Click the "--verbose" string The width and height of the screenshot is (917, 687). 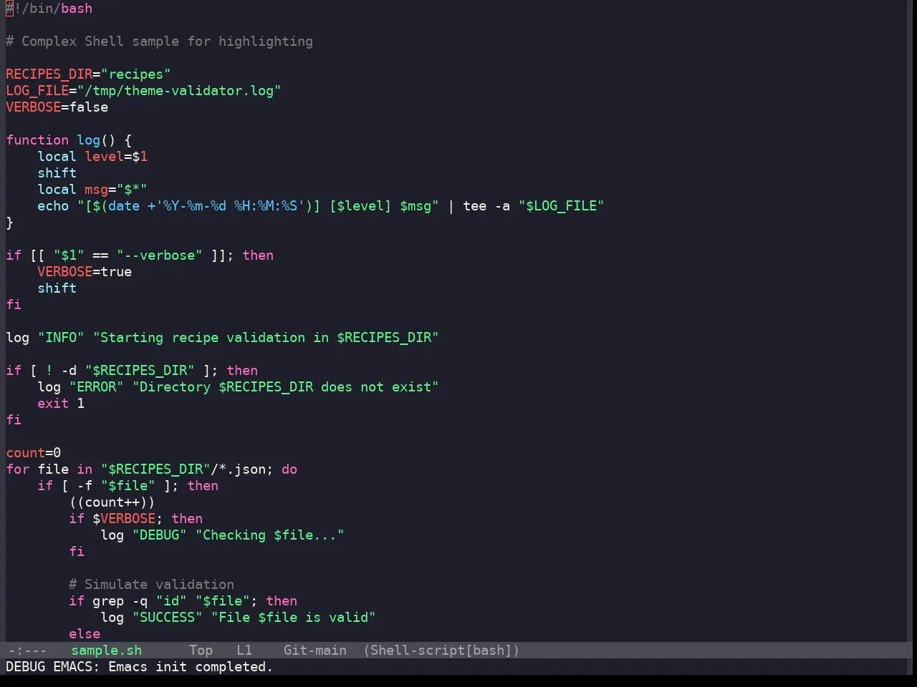[x=159, y=255]
